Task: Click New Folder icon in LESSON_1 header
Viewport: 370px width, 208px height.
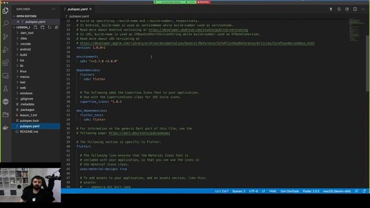Action: pos(42,27)
